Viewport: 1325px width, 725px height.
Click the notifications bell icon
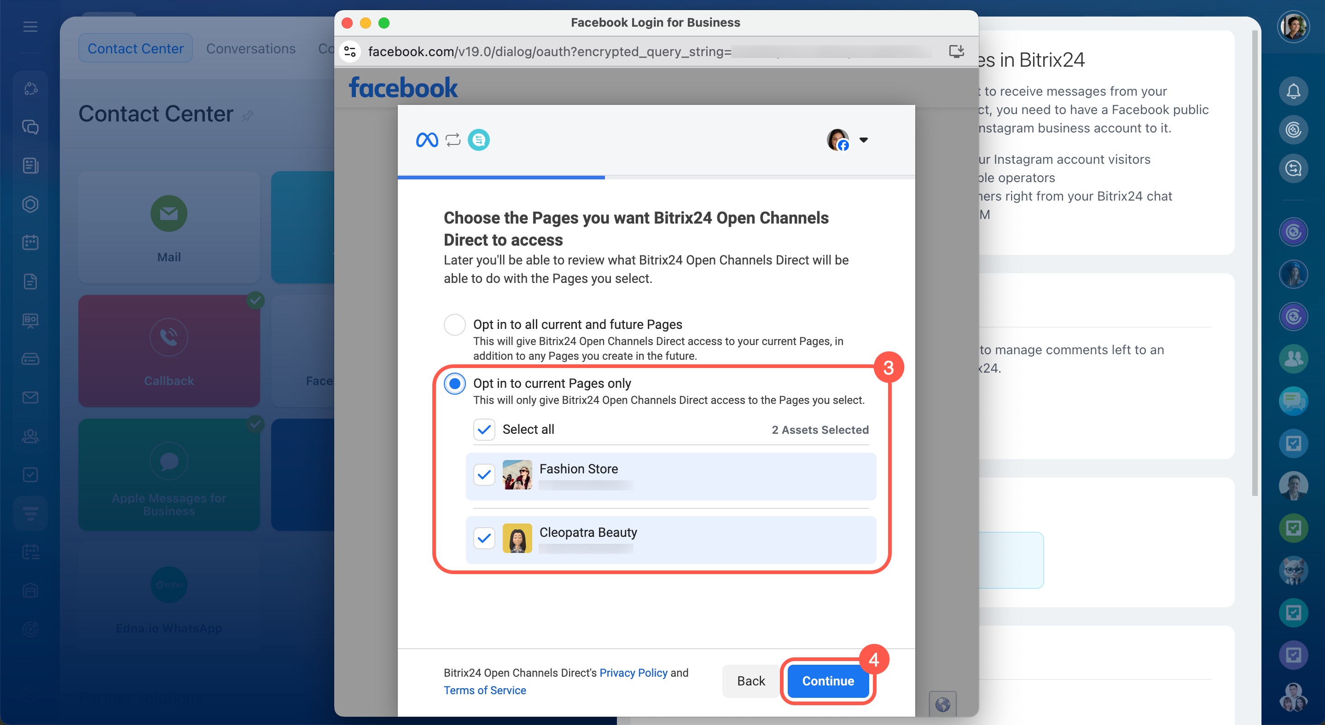pyautogui.click(x=1293, y=92)
